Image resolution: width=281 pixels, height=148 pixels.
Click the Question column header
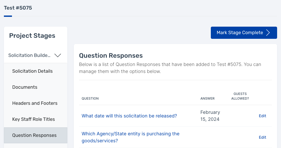click(x=90, y=98)
